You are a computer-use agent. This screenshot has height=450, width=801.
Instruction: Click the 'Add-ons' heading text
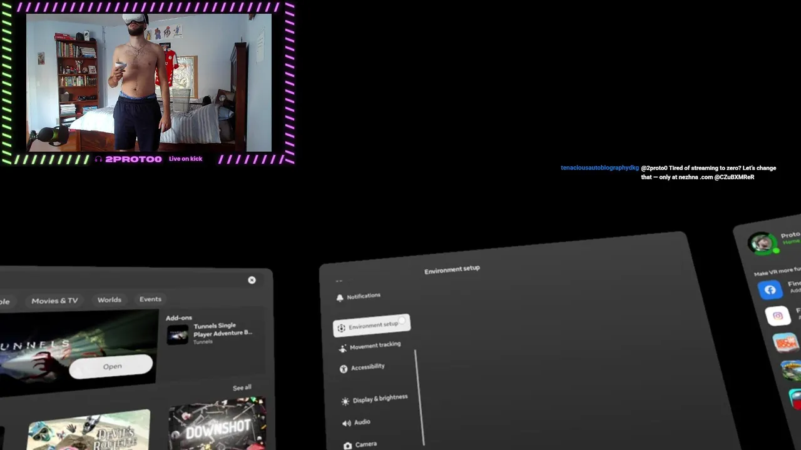(x=179, y=318)
